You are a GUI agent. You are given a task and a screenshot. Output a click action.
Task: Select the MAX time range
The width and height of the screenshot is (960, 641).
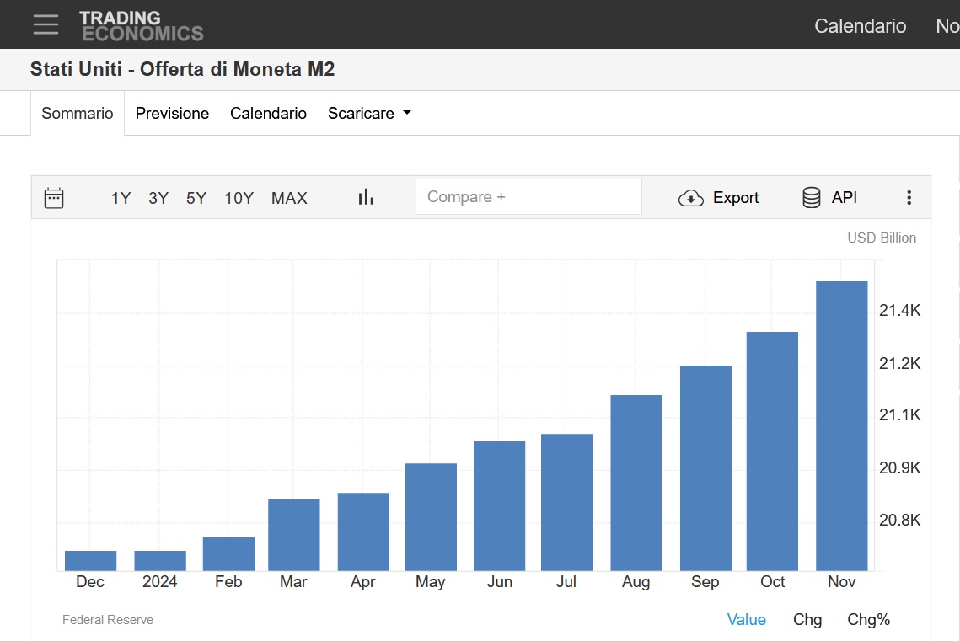(x=289, y=198)
